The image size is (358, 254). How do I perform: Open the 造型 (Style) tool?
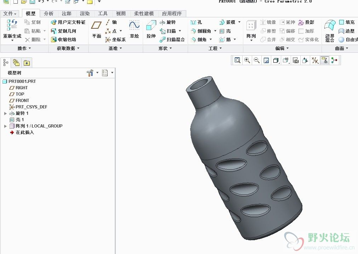pos(347,31)
